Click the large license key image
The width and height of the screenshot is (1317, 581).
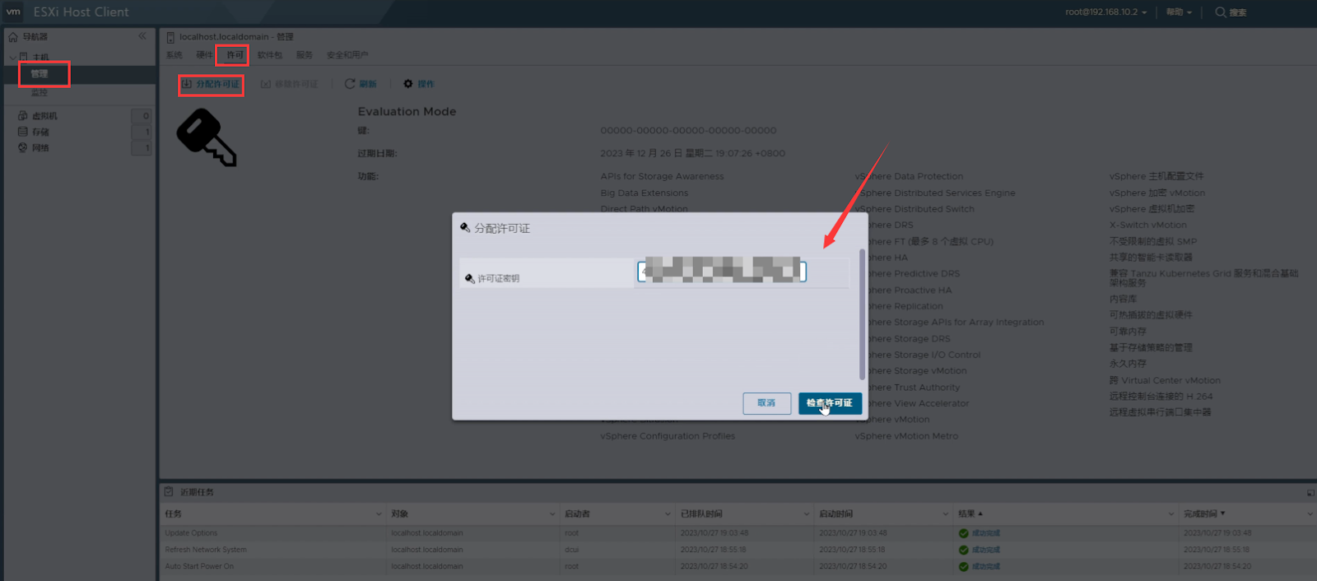[207, 138]
